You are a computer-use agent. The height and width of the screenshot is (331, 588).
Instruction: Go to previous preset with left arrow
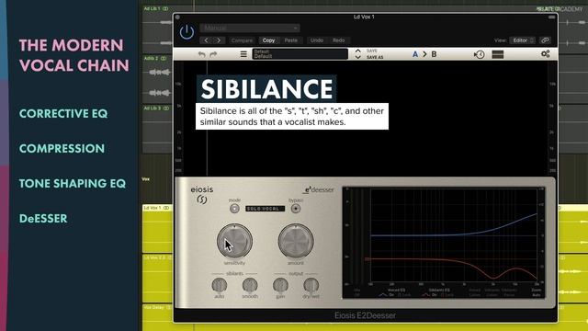[x=206, y=40]
